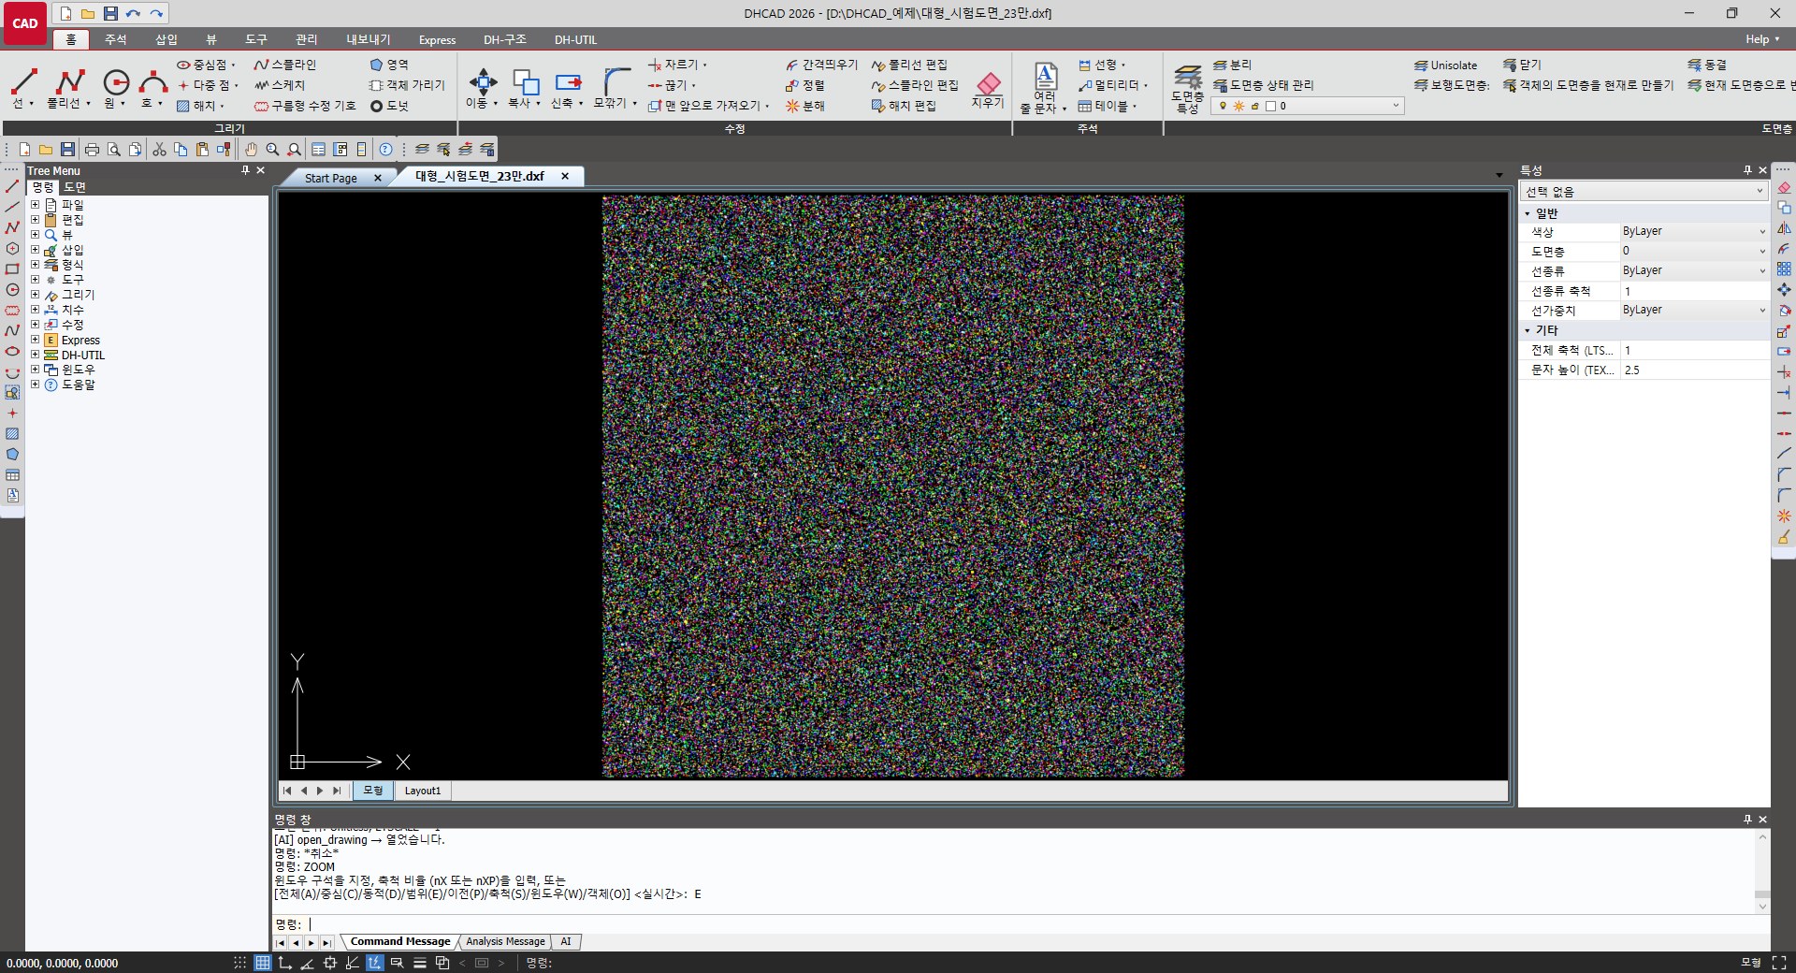The image size is (1796, 973).
Task: Click the Save floppy disk toolbar icon
Action: pos(67,150)
